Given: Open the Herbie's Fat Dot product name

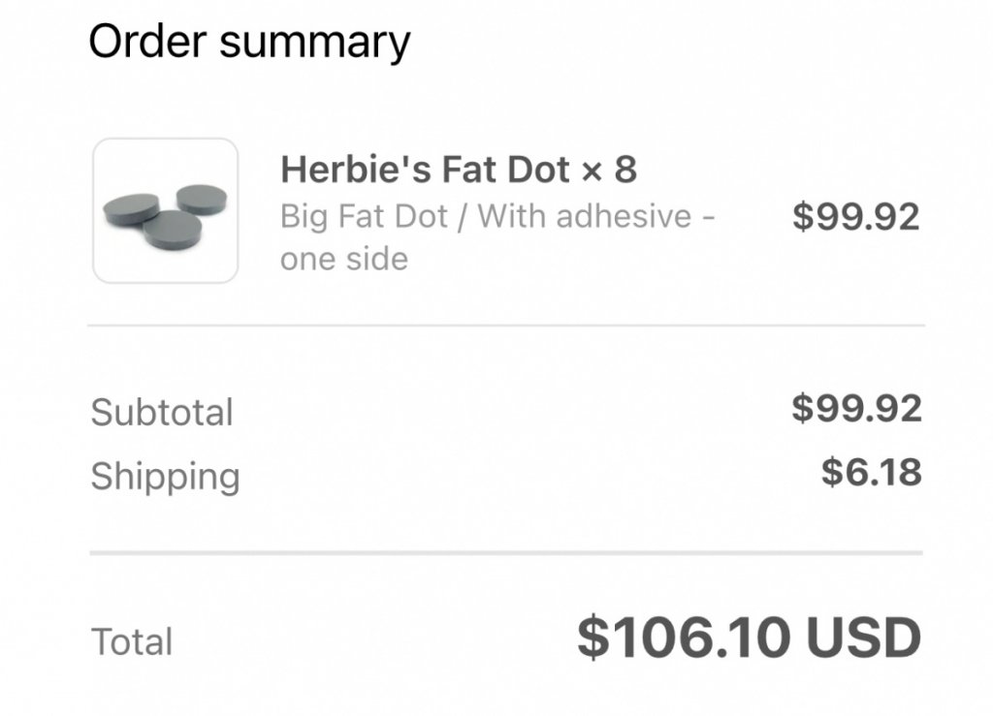Looking at the screenshot, I should 426,170.
